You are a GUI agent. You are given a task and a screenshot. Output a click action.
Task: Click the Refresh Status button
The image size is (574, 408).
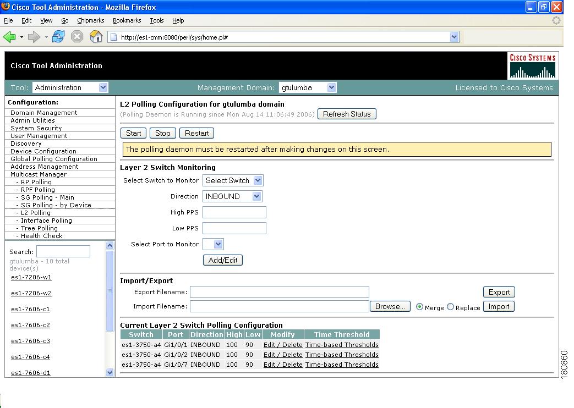click(x=347, y=114)
